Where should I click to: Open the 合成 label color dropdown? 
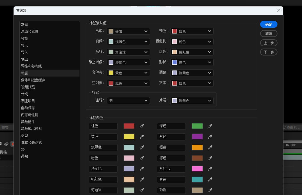[x=128, y=31]
